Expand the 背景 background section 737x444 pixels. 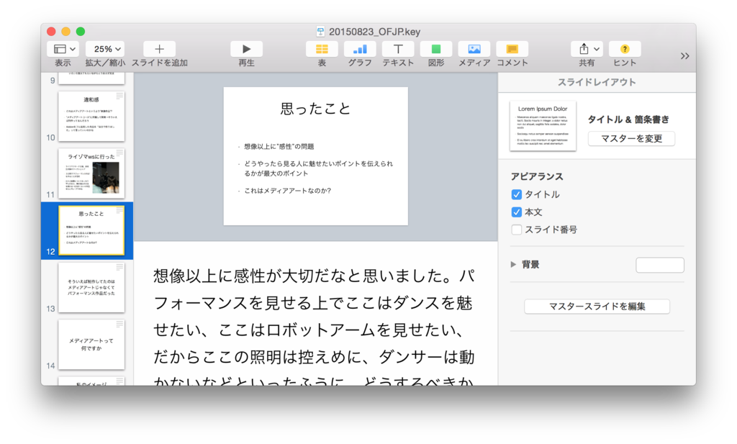(513, 265)
